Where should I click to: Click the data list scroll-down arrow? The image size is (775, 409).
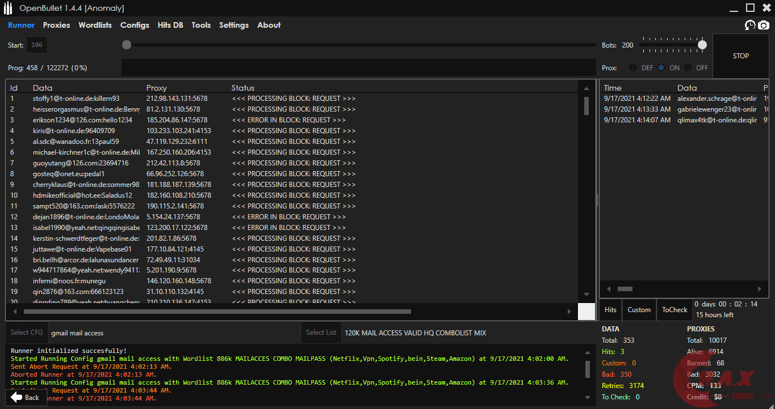coord(587,295)
